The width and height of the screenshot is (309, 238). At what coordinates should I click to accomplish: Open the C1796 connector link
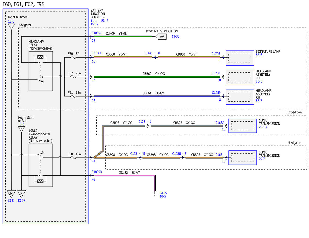point(216,54)
